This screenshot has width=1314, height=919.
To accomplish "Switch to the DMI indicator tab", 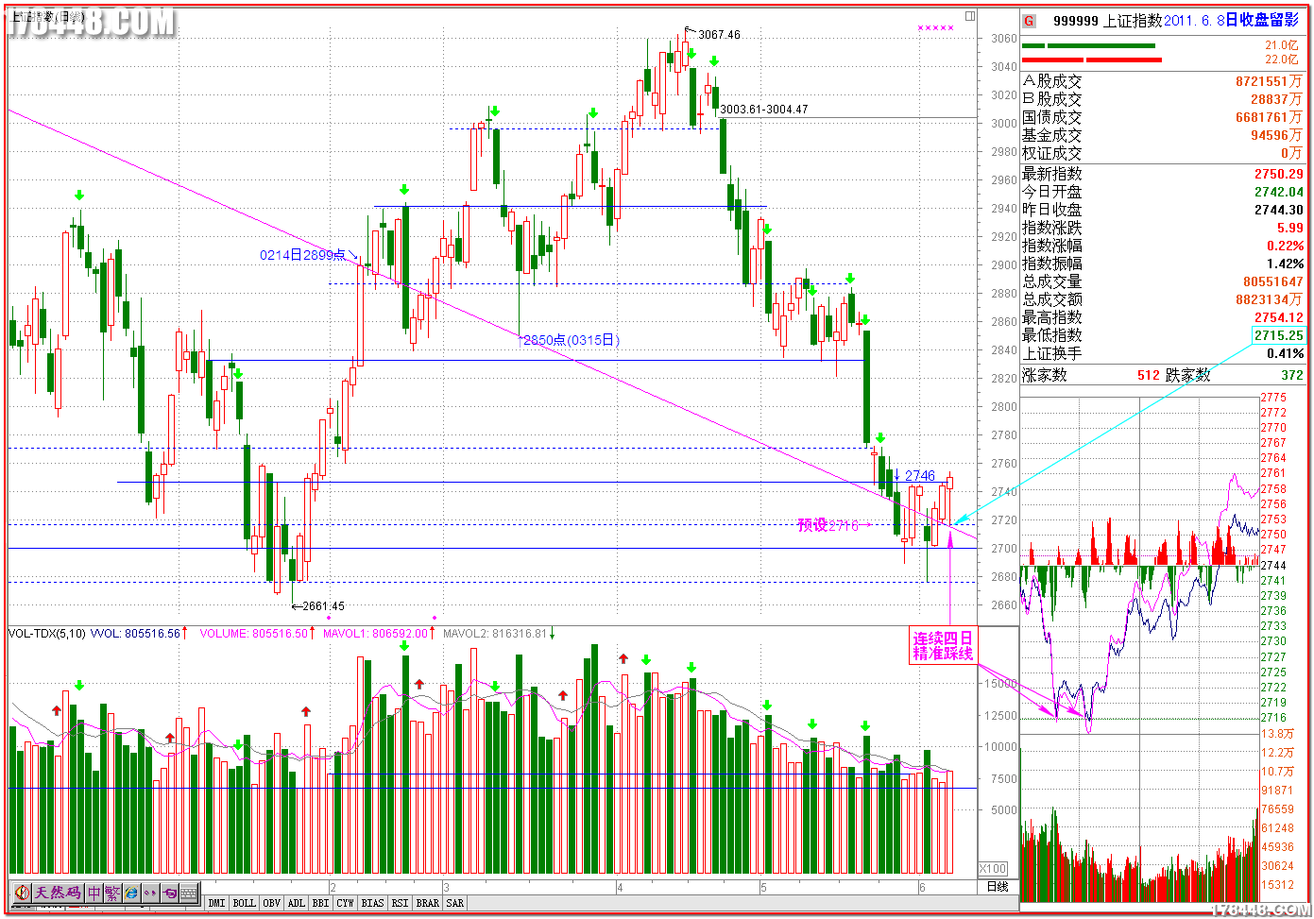I will 217,904.
